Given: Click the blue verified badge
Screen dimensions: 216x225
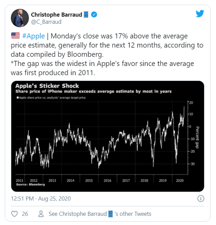Looking at the screenshot, I should (x=93, y=14).
